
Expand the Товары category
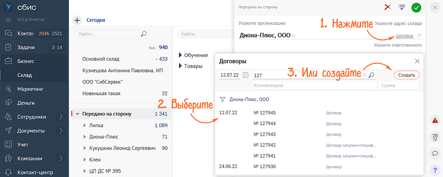180,66
